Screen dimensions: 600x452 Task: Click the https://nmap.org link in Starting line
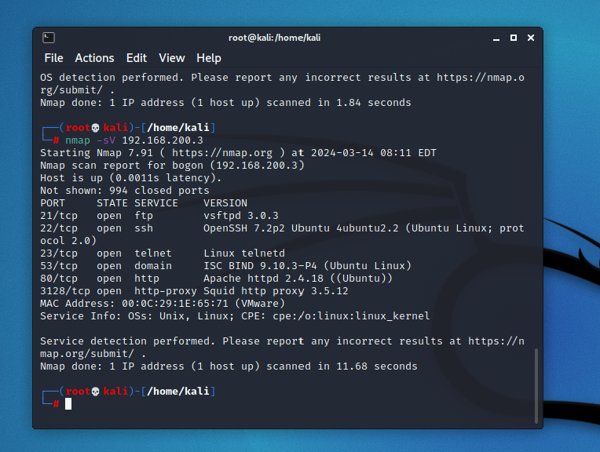click(x=222, y=153)
